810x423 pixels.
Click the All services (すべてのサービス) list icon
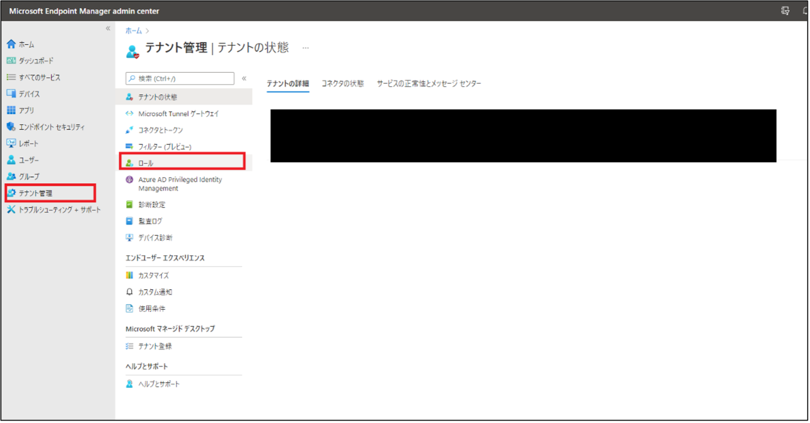[x=11, y=77]
